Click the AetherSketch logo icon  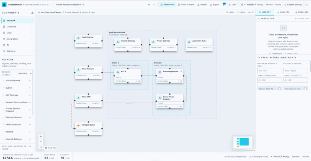(x=4, y=5)
